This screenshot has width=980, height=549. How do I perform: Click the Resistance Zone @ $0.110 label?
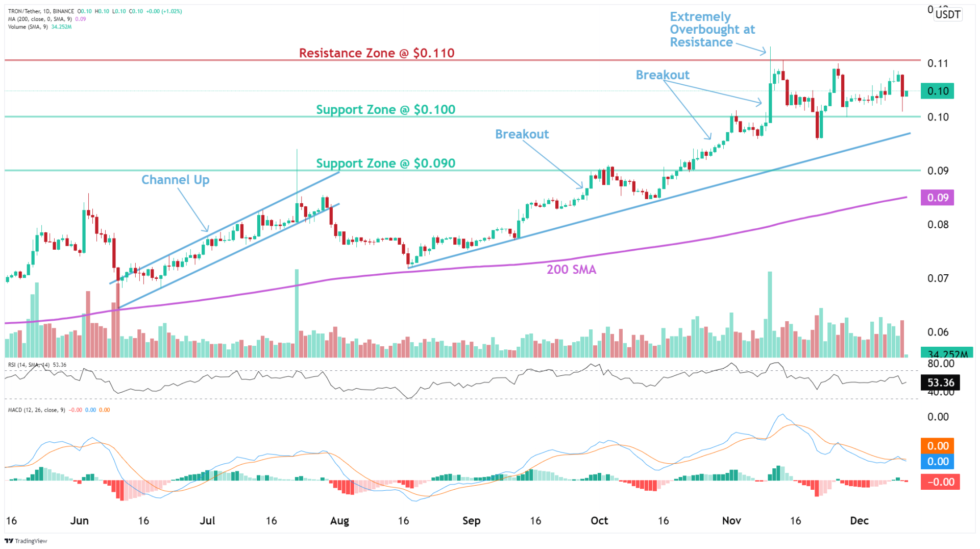pyautogui.click(x=376, y=53)
